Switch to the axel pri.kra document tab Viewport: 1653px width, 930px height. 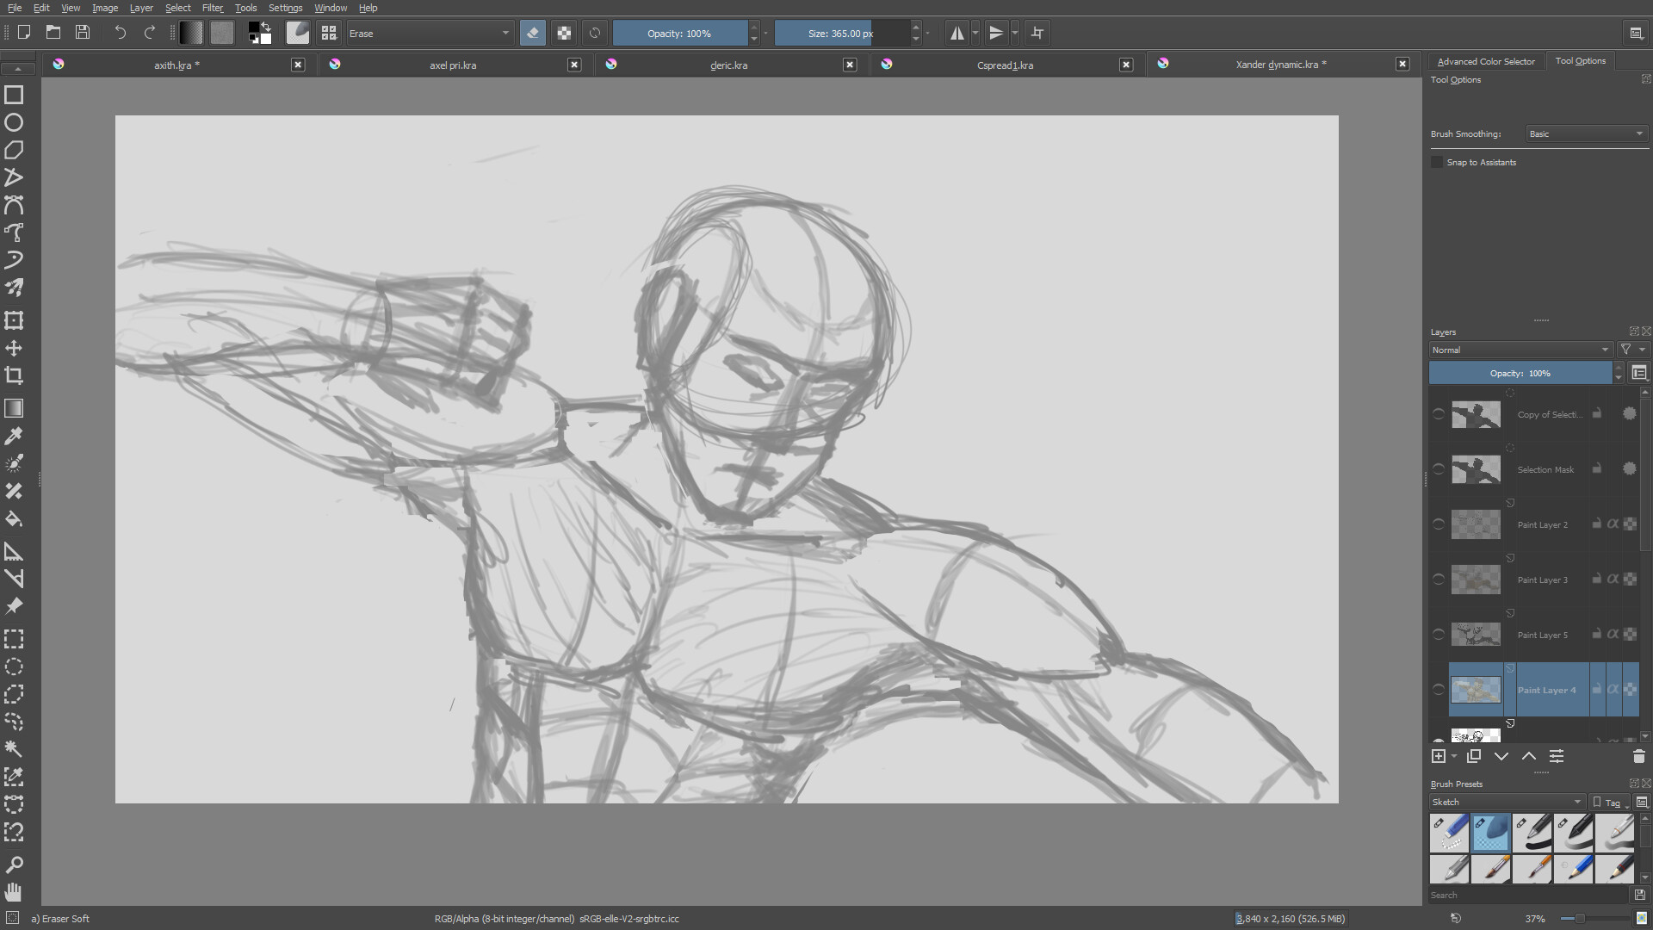point(452,65)
